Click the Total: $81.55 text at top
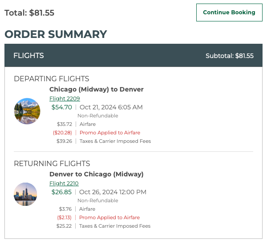Viewport: 267px width, 242px height. [x=29, y=13]
